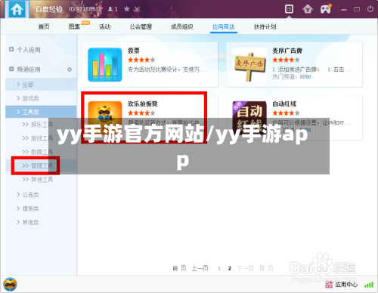Click the house-shaped icon in title bar
Image resolution: width=378 pixels, height=293 pixels.
(x=308, y=9)
